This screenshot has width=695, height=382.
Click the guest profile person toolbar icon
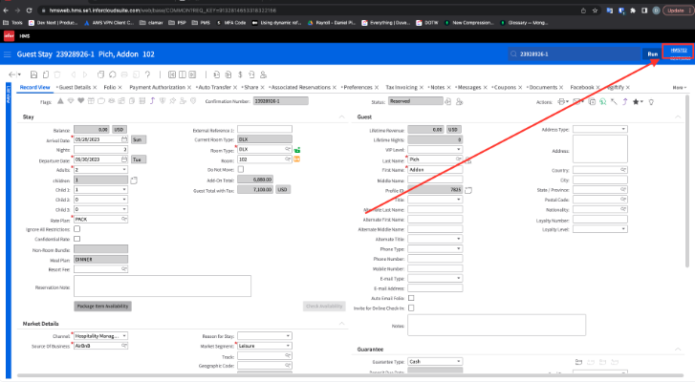click(263, 74)
